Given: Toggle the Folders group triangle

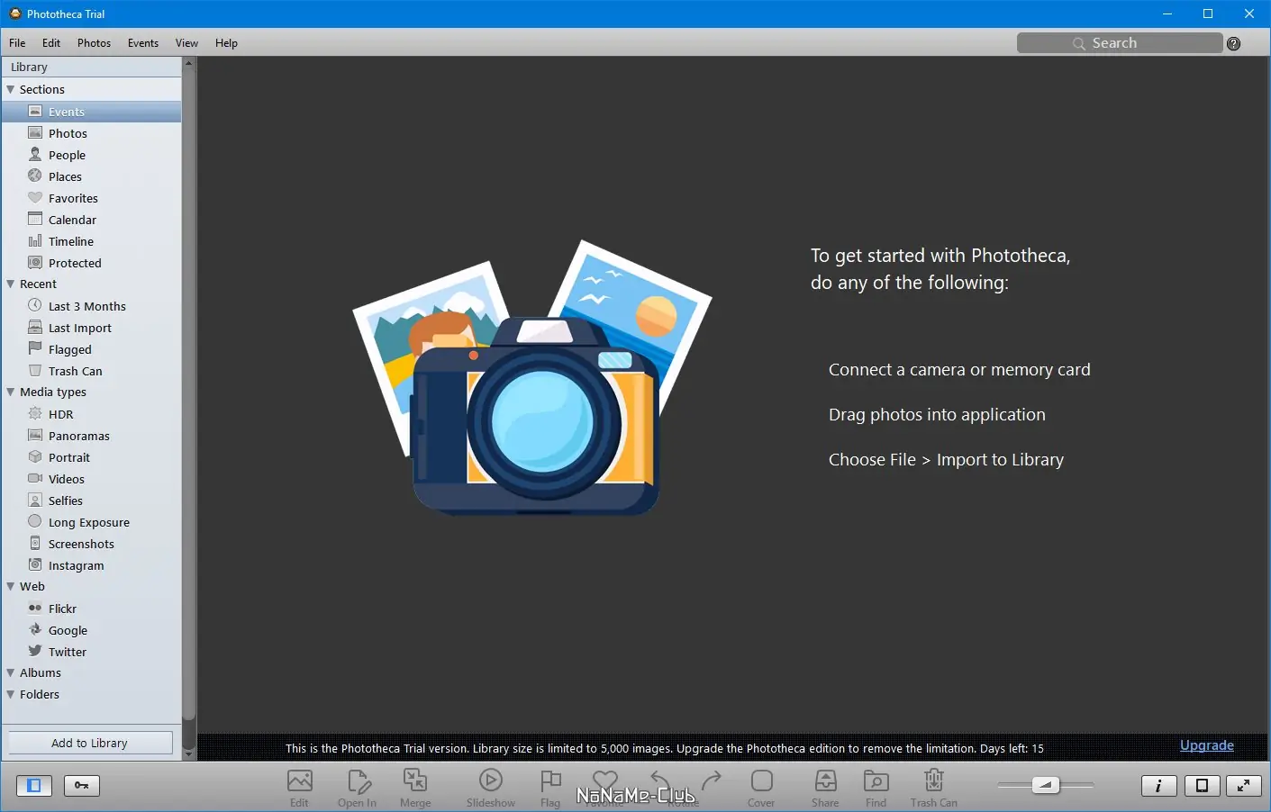Looking at the screenshot, I should (11, 694).
